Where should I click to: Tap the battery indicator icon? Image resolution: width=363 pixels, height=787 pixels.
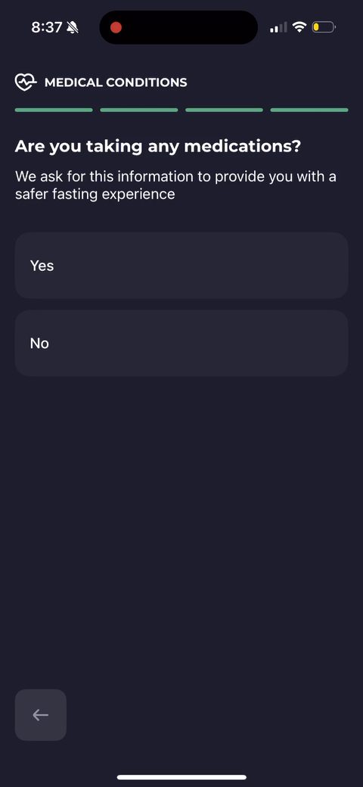coord(324,27)
